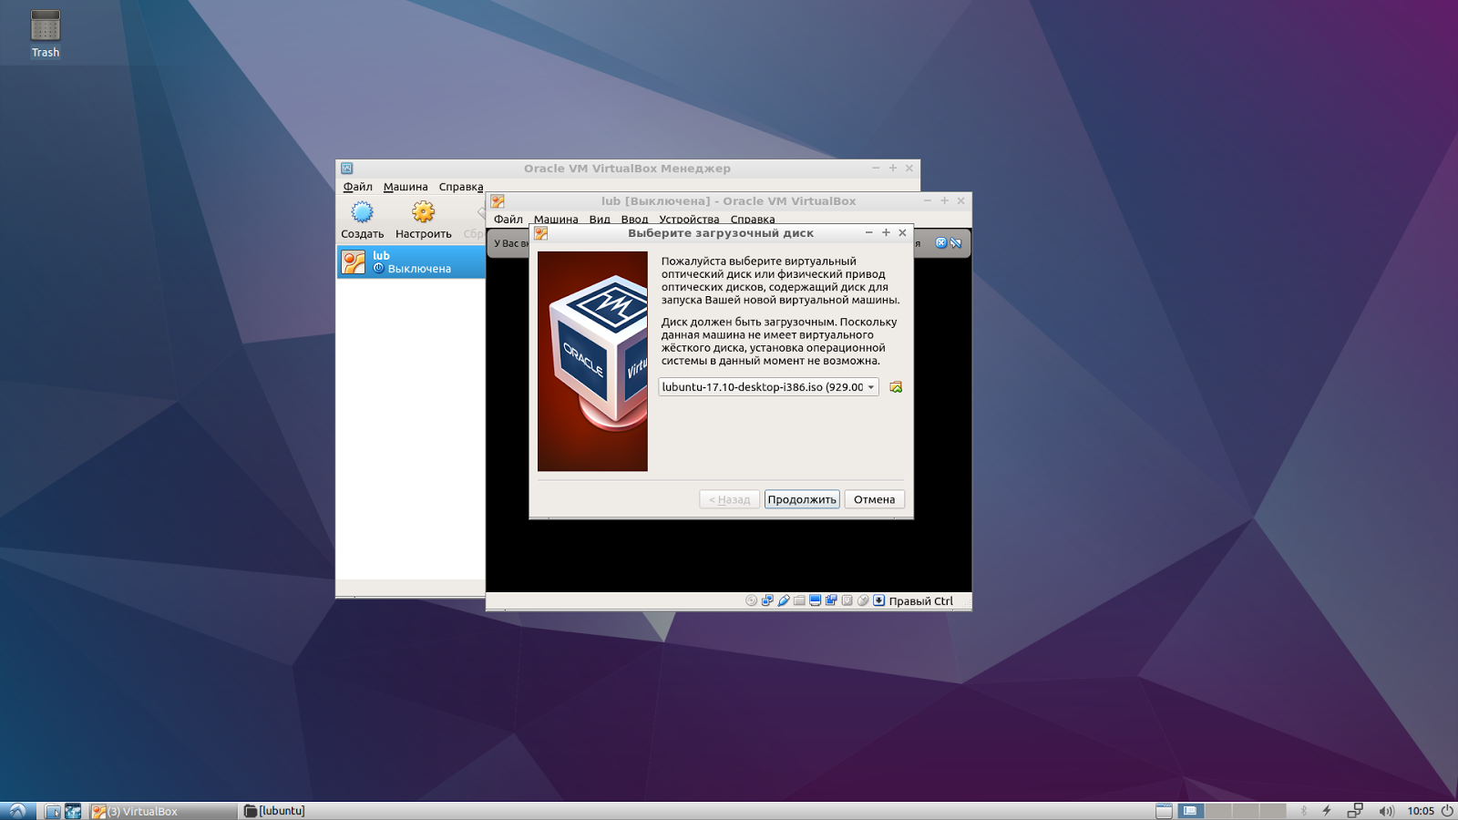Viewport: 1458px width, 820px height.
Task: Click power manager lightning tray icon
Action: (x=1327, y=811)
